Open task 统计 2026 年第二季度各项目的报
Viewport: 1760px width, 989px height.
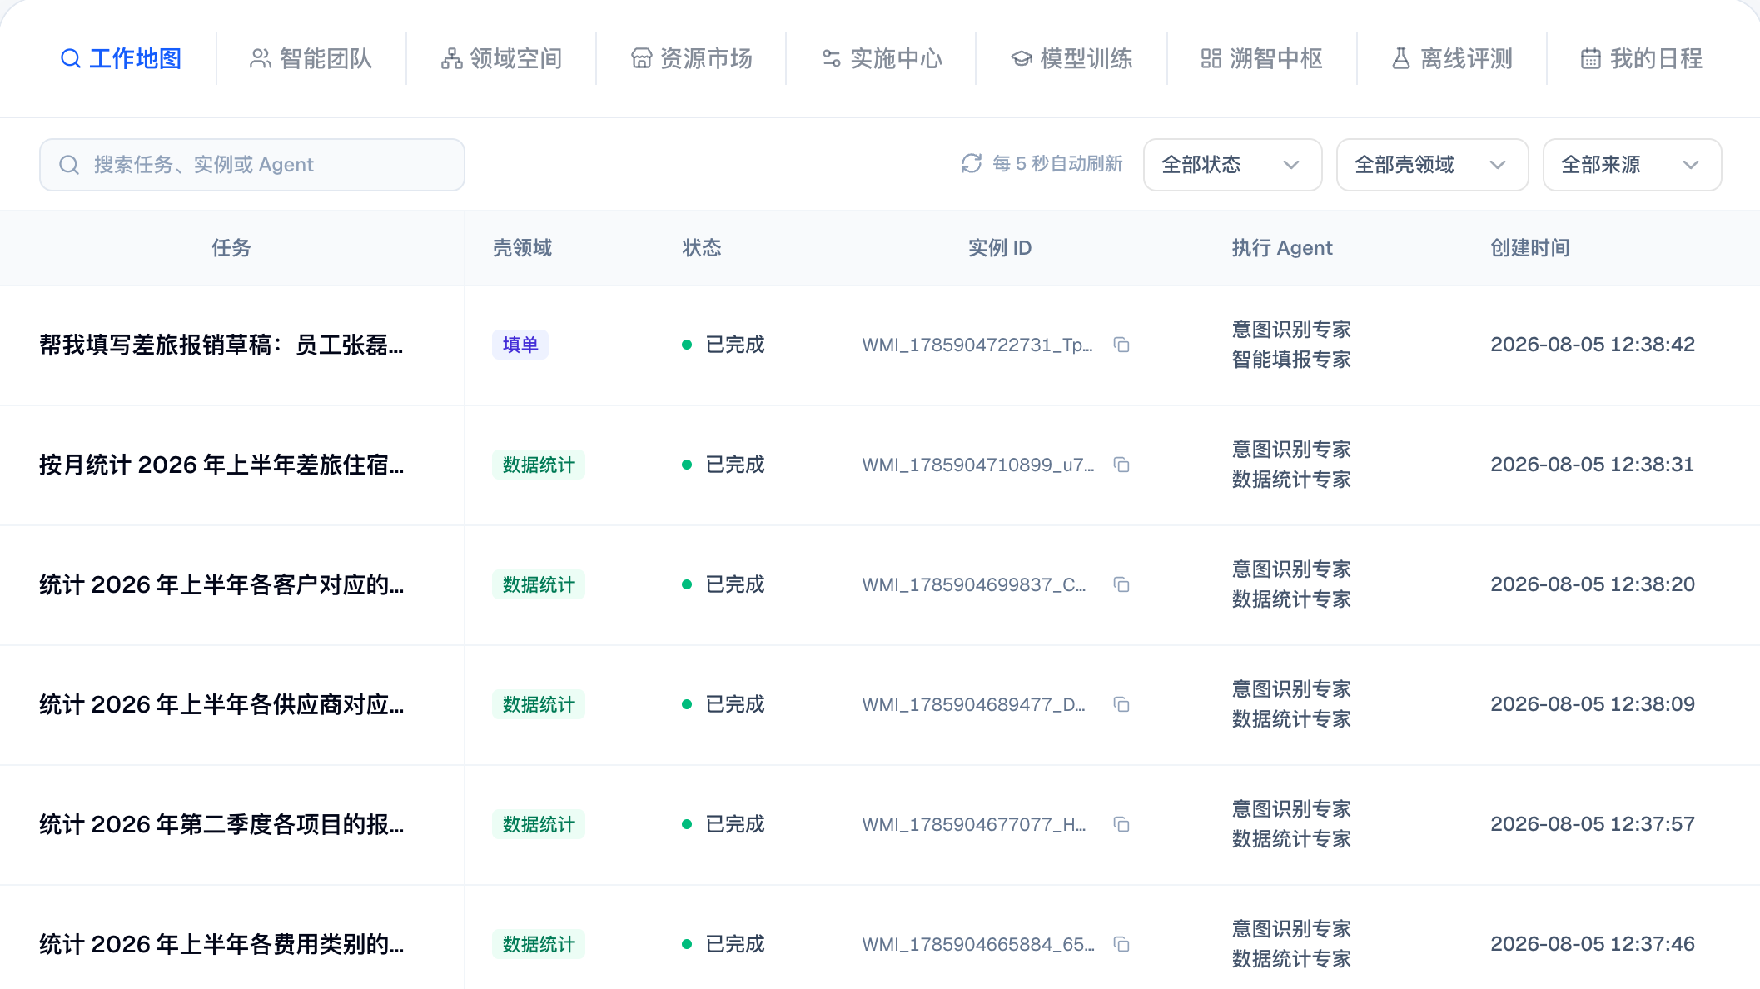221,824
